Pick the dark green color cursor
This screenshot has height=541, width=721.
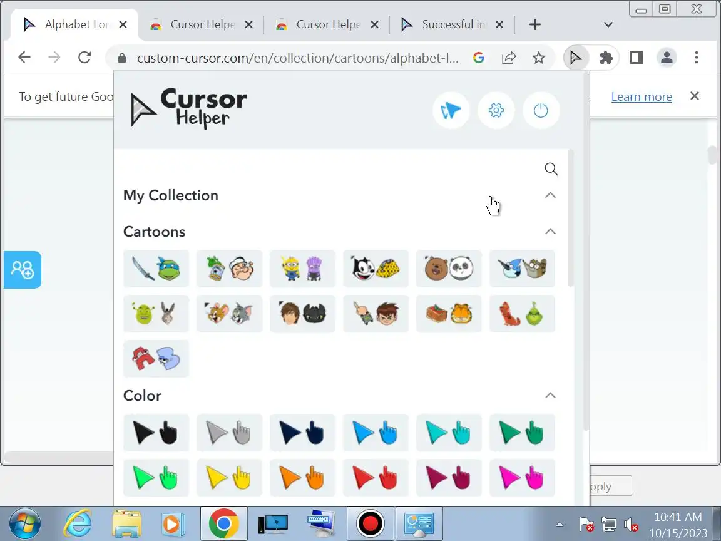(x=522, y=433)
